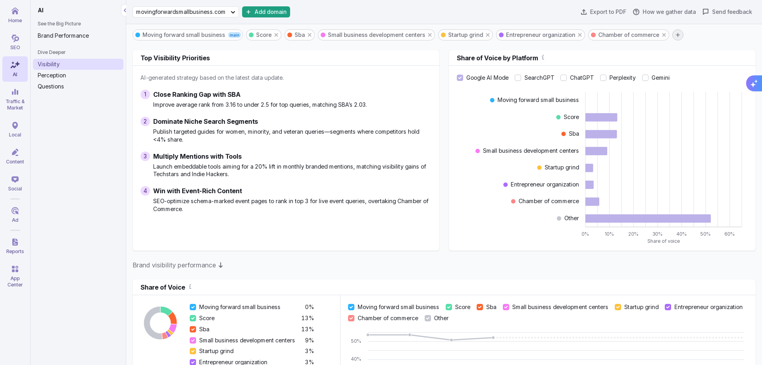The width and height of the screenshot is (762, 365).
Task: Click the Other bar in chart
Action: [x=648, y=219]
